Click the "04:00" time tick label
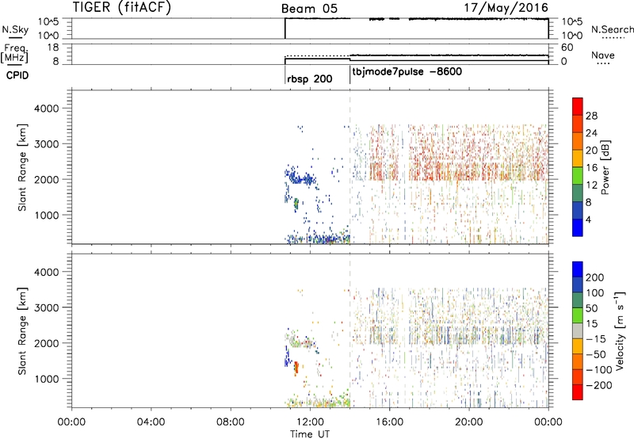The image size is (634, 439). point(151,422)
